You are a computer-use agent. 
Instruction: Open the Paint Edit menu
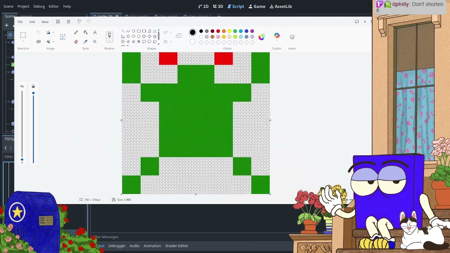pos(32,22)
